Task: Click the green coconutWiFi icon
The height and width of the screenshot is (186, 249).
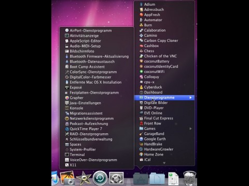Action: pyautogui.click(x=141, y=71)
